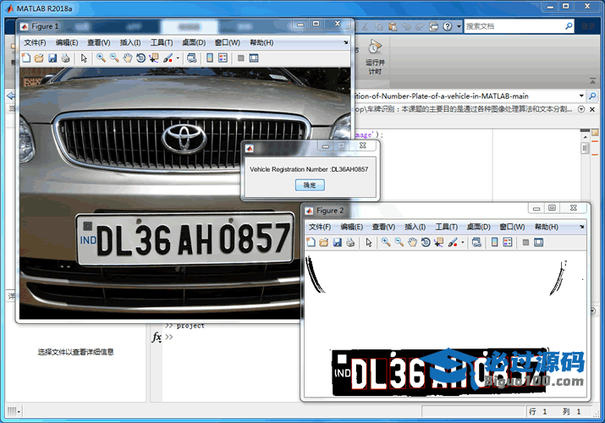Click Save icon in Figure 1 toolbar
605x423 pixels.
52,58
